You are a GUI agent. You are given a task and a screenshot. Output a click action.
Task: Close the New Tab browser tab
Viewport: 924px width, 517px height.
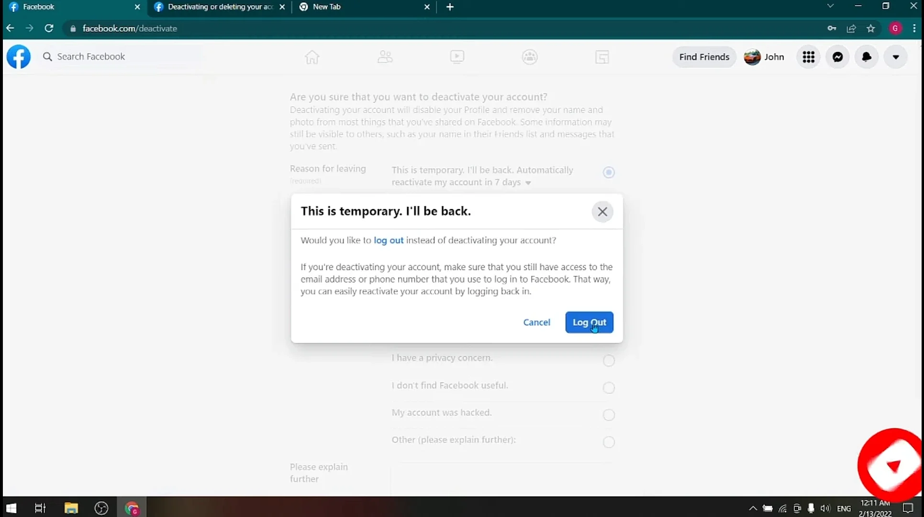427,7
